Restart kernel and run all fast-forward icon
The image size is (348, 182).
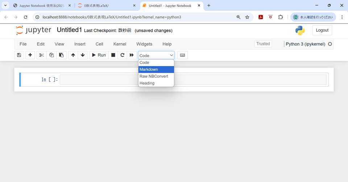pos(132,55)
